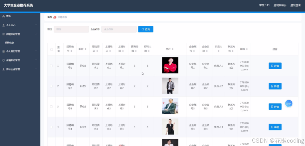Expand the 个人中心 menu chevron
The width and height of the screenshot is (305, 146).
[36, 25]
